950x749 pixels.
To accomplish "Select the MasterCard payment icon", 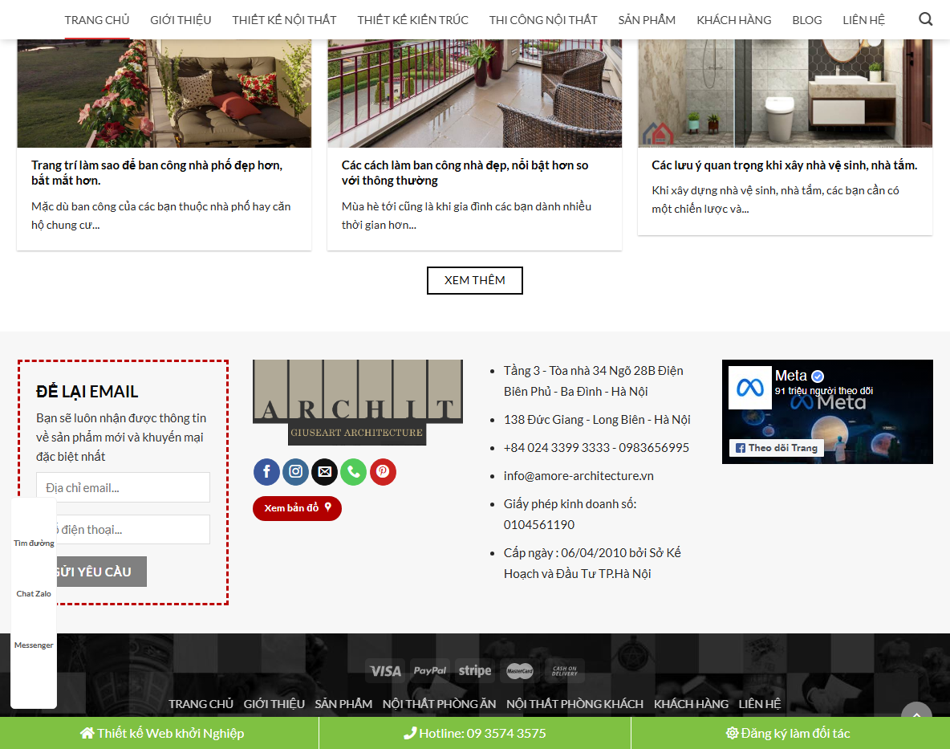I will pos(518,670).
